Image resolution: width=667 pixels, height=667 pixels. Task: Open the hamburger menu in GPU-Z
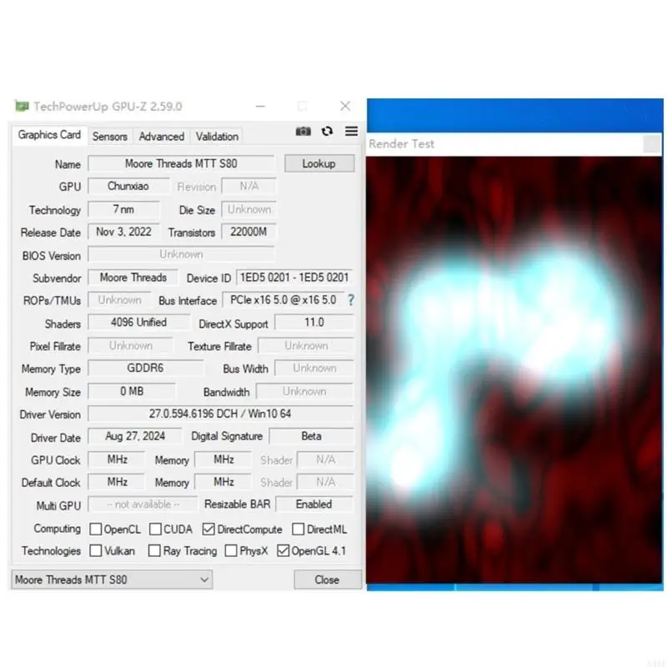pyautogui.click(x=351, y=131)
